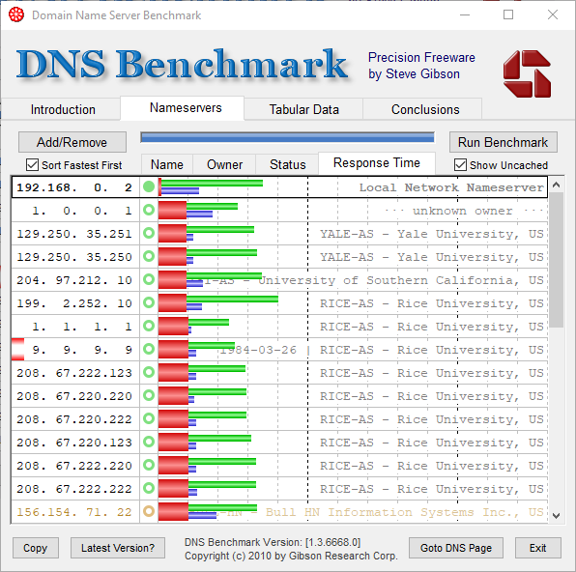Click the benchmark progress bar

[287, 138]
